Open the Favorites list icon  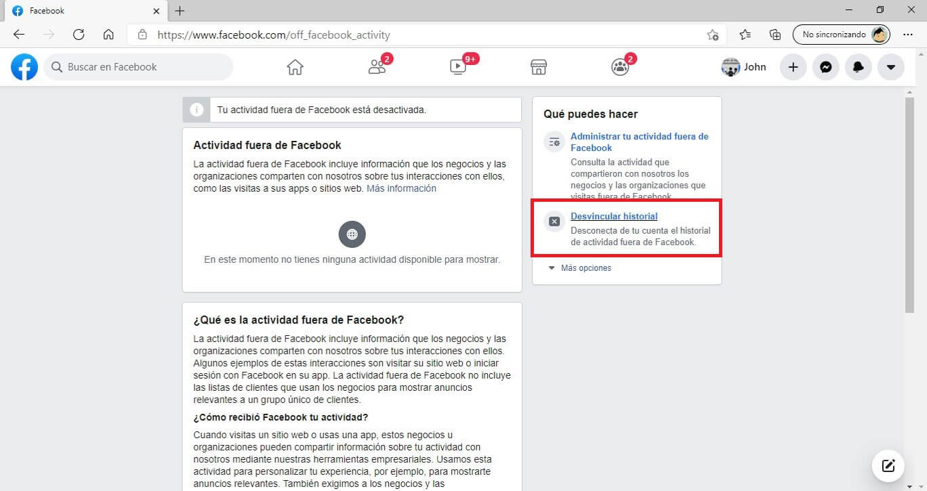tap(745, 35)
